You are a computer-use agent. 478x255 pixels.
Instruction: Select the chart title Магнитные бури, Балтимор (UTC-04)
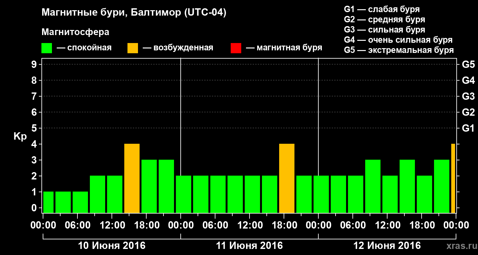(x=134, y=13)
